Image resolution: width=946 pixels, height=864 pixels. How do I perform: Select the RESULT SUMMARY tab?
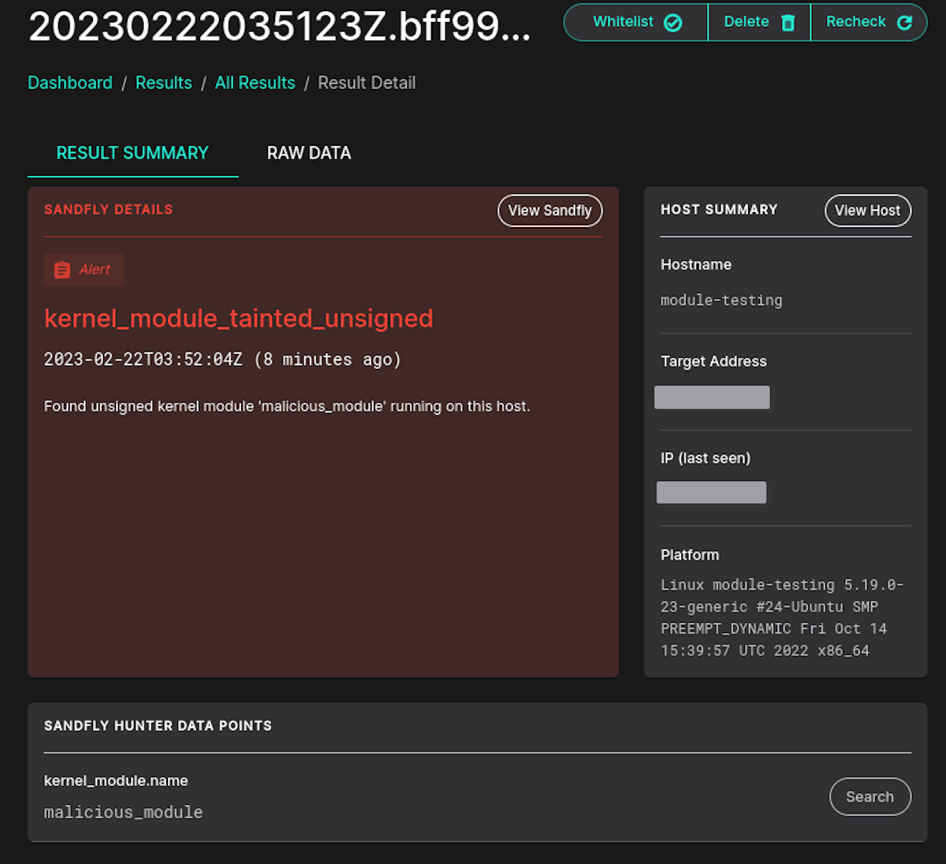click(132, 152)
